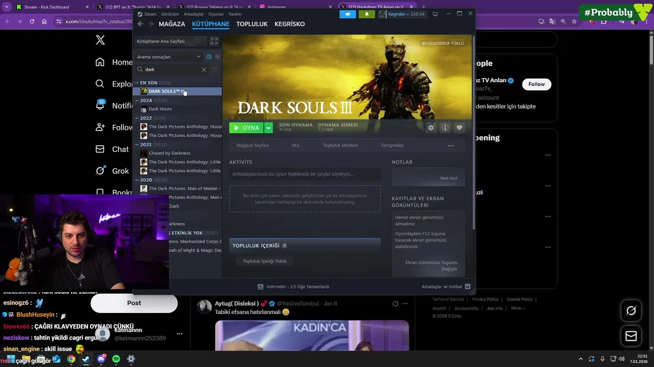Open downloads icon in Steam footer
This screenshot has height=367, width=654.
[261, 286]
